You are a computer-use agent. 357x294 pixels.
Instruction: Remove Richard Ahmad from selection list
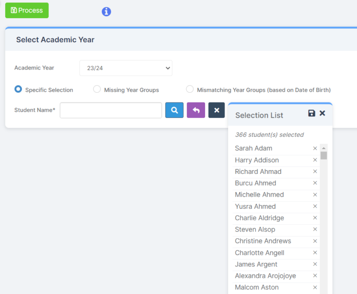[315, 172]
